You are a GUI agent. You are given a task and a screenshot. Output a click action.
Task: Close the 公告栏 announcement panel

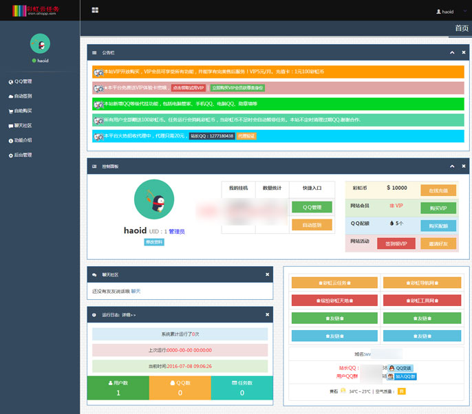click(x=464, y=52)
